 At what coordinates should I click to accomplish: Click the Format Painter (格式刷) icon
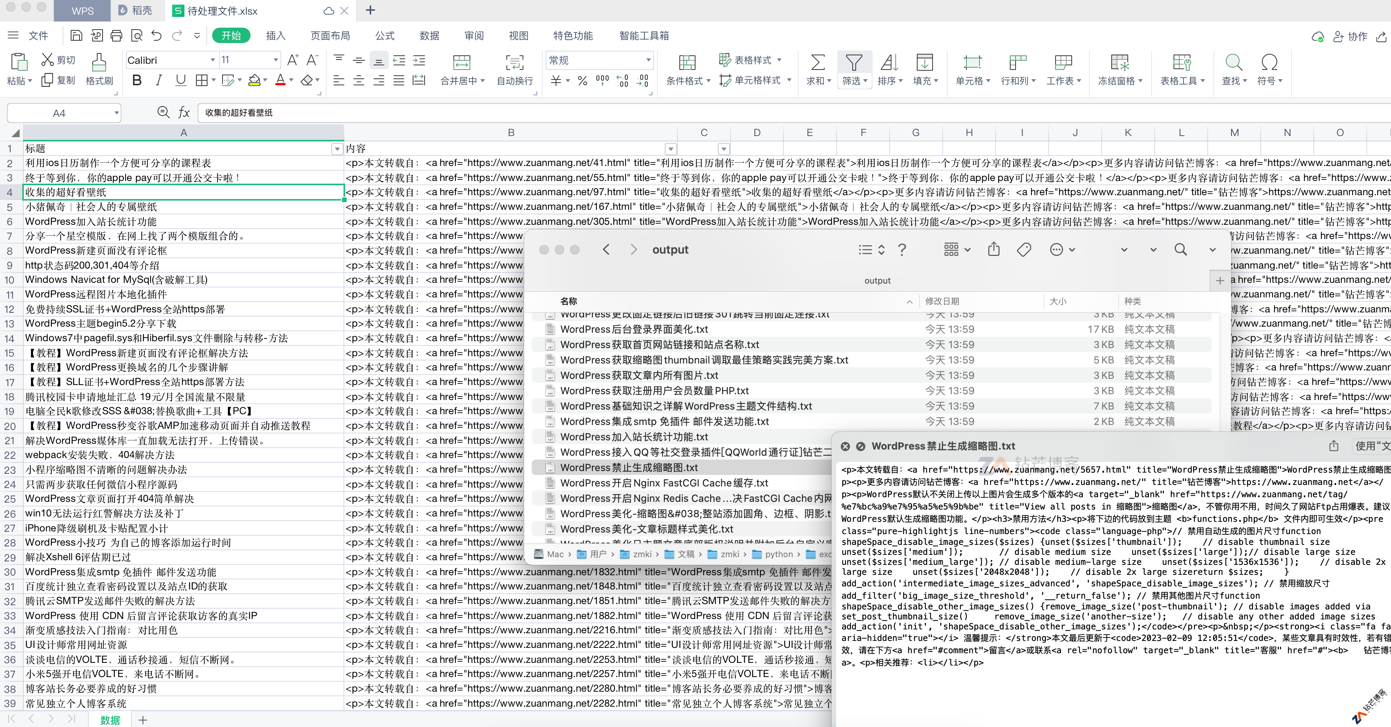99,62
